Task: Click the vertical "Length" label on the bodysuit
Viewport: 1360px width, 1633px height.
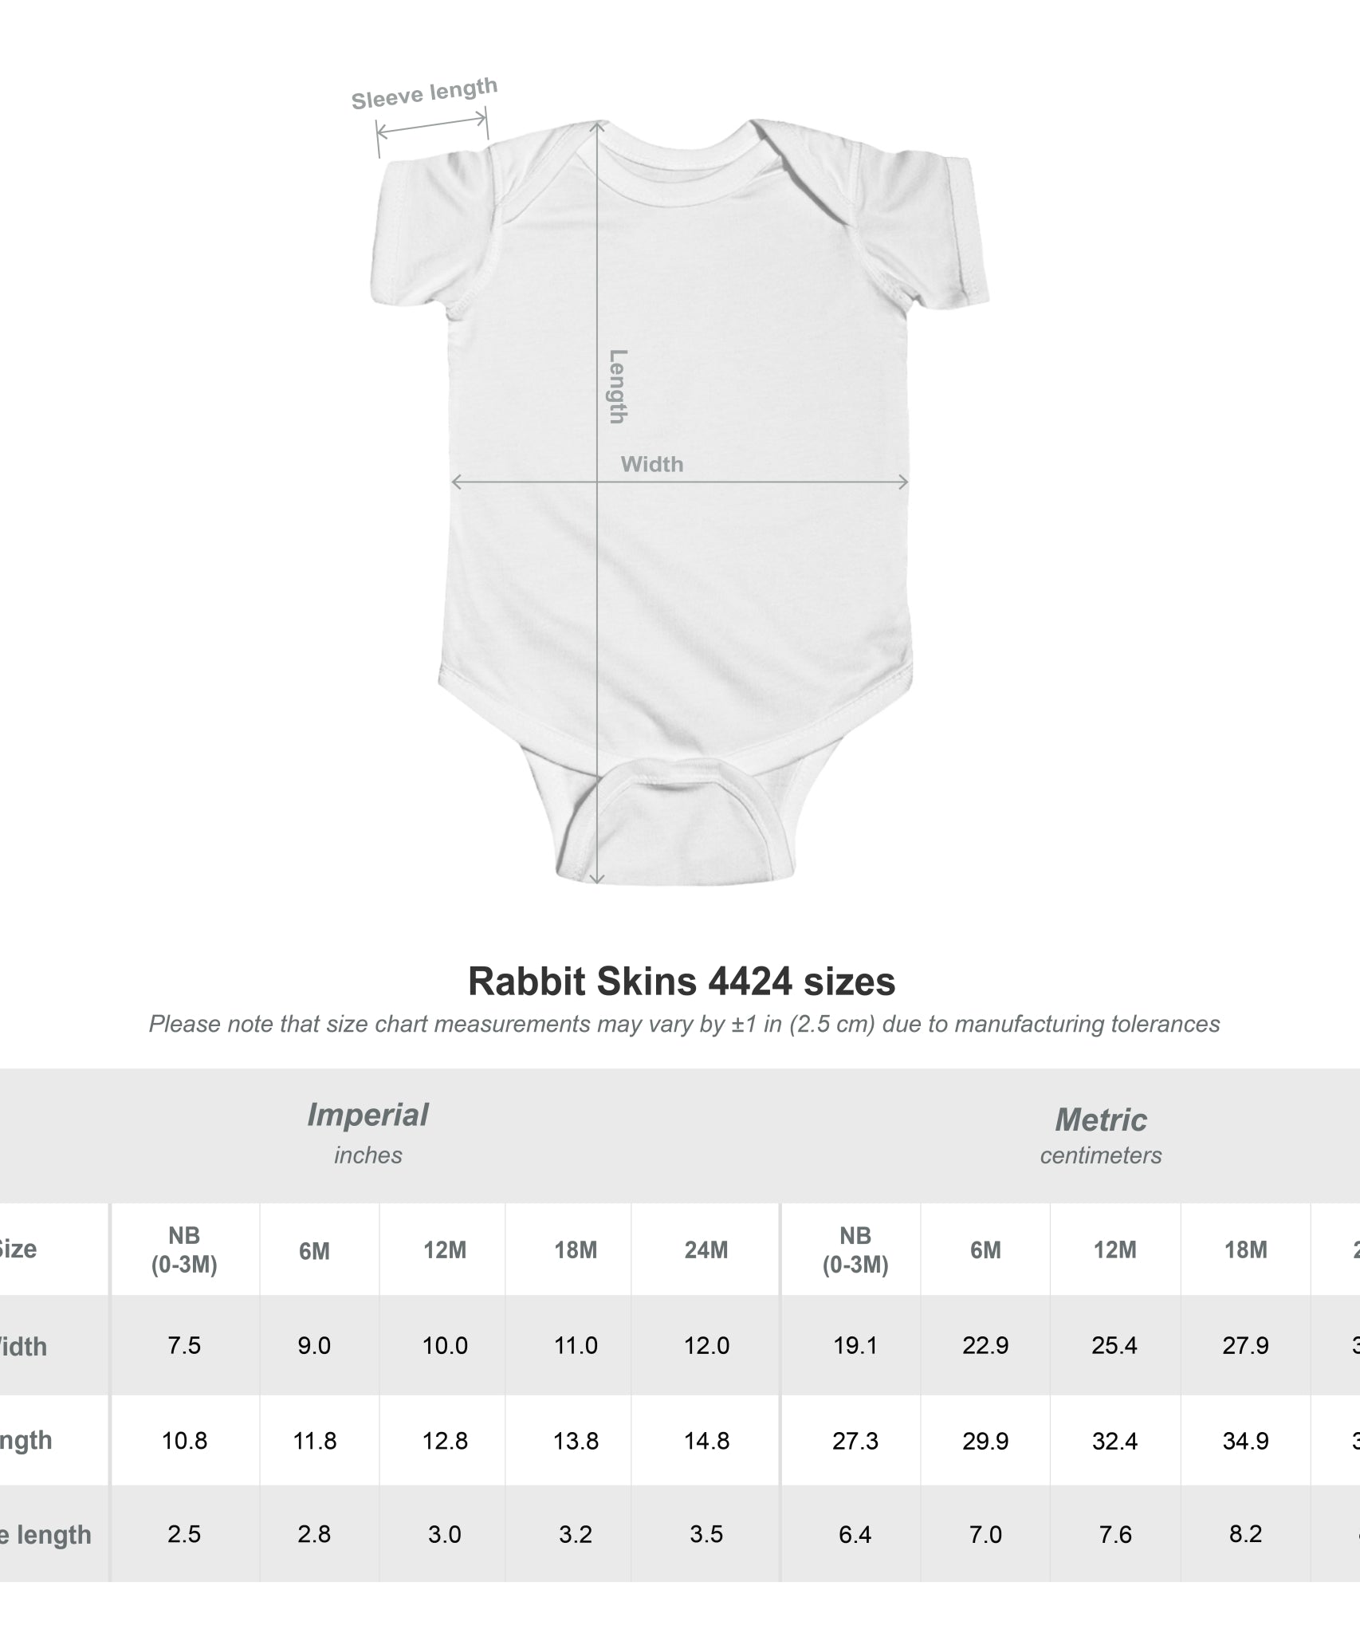Action: point(618,387)
